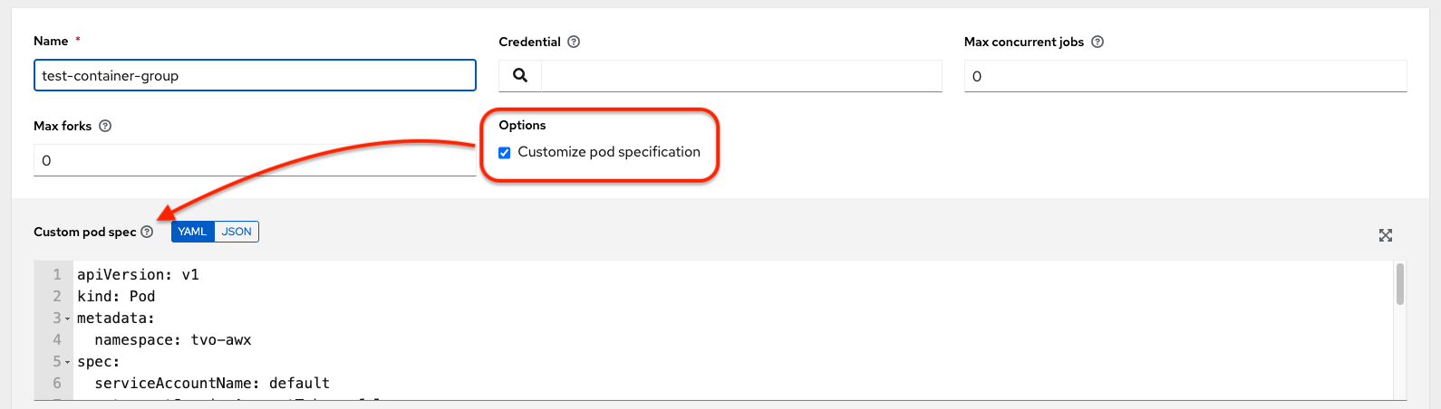Click the namespace: tvo-awx line
The image size is (1441, 409).
[172, 340]
